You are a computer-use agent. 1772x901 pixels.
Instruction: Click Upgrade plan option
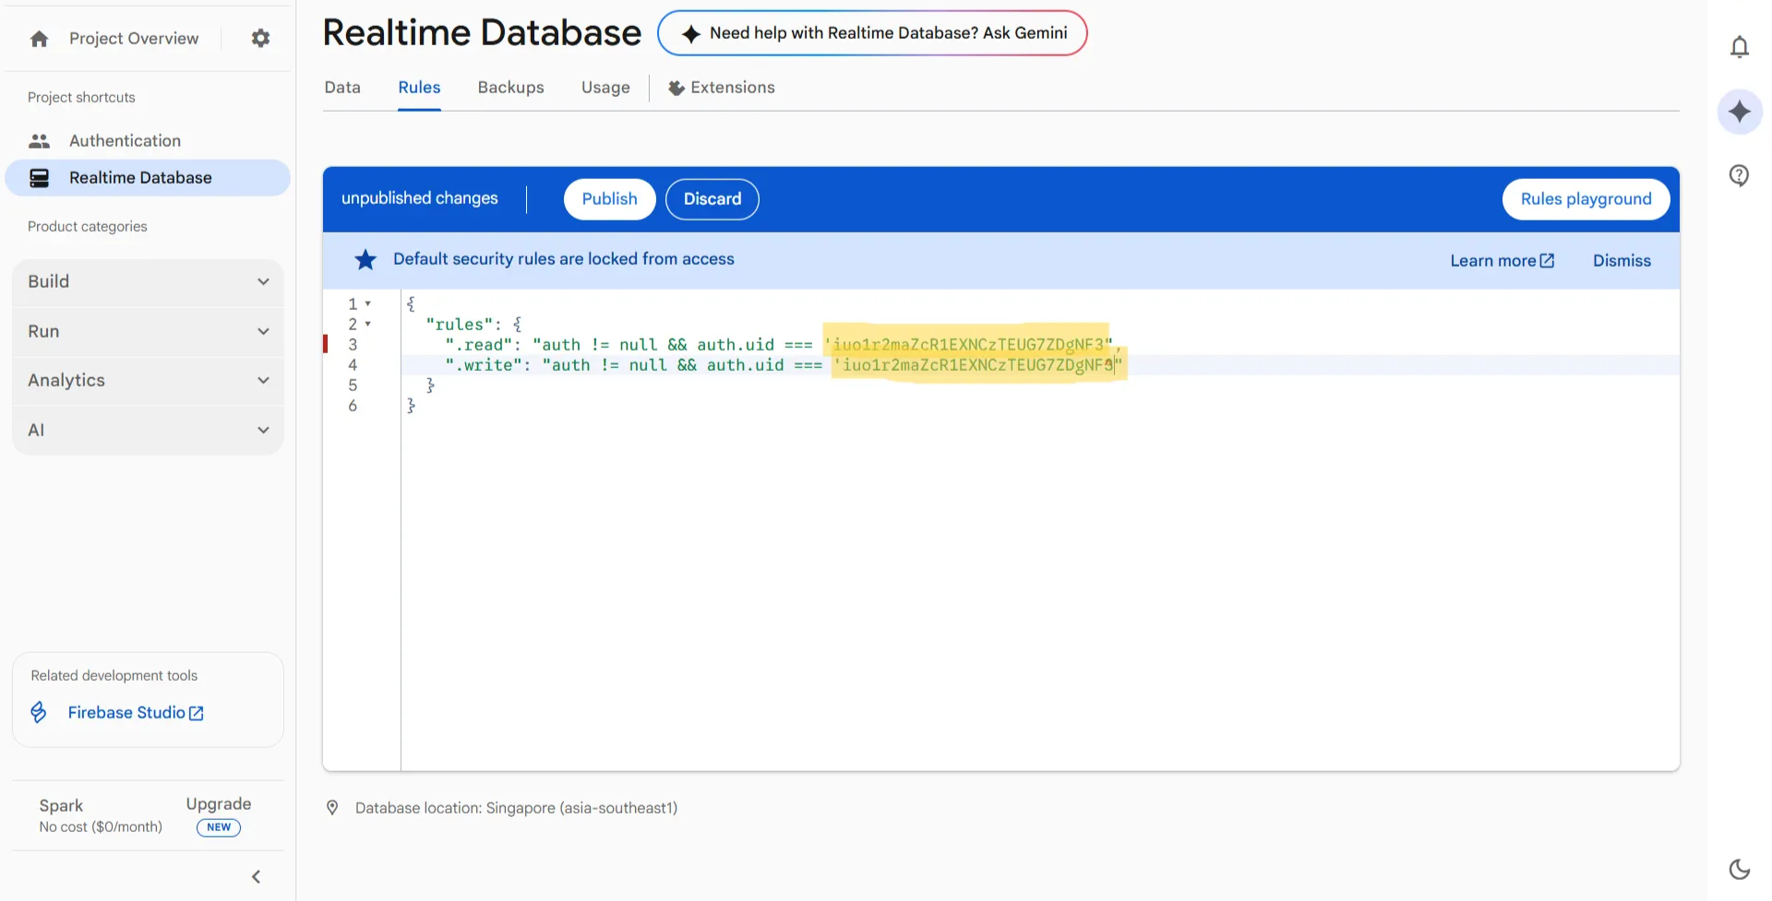219,804
